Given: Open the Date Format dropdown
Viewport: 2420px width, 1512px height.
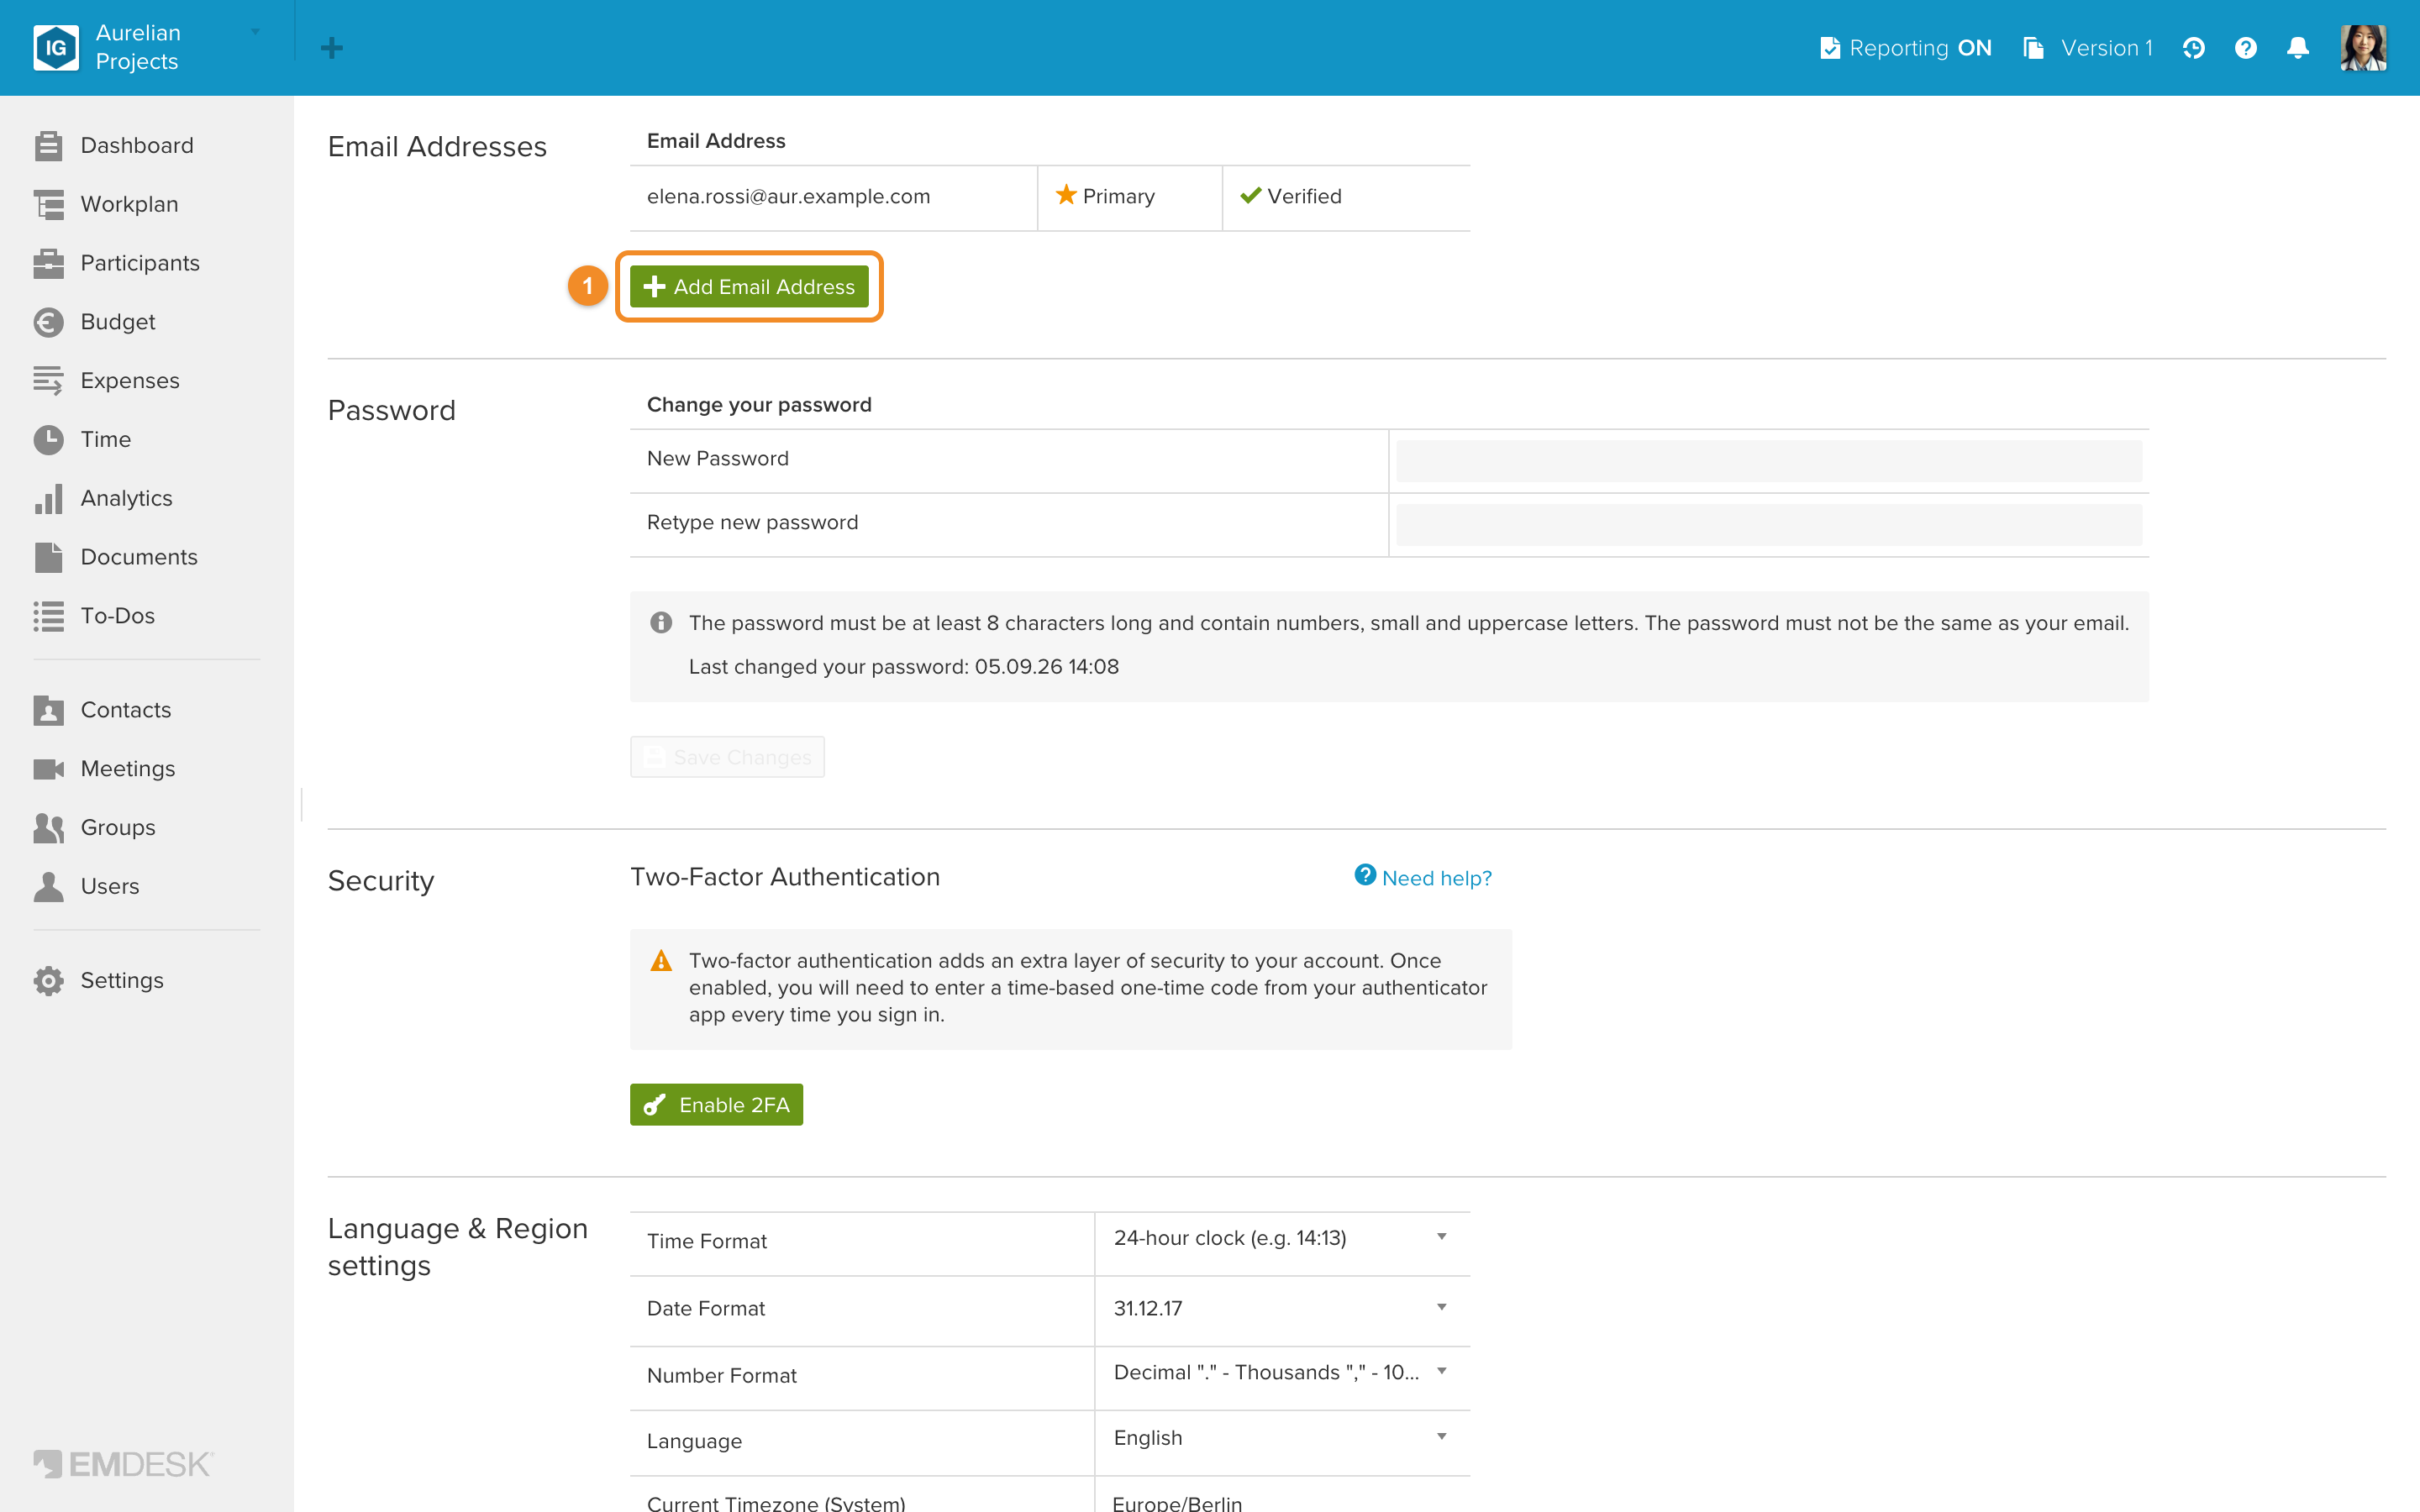Looking at the screenshot, I should (1282, 1308).
